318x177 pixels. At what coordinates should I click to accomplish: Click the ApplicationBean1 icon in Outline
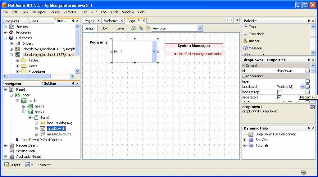click(x=12, y=157)
